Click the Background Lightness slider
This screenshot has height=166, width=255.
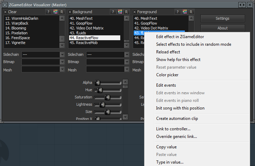coord(108,105)
